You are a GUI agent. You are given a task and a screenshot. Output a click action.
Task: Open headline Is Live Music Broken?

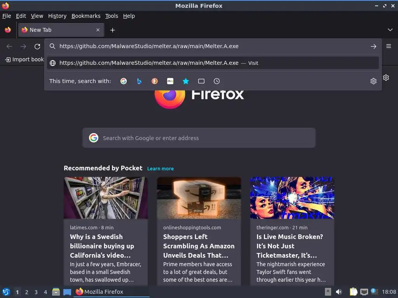(x=290, y=246)
